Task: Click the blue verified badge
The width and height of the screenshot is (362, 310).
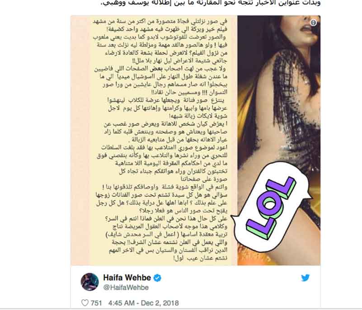Action: coord(157,277)
